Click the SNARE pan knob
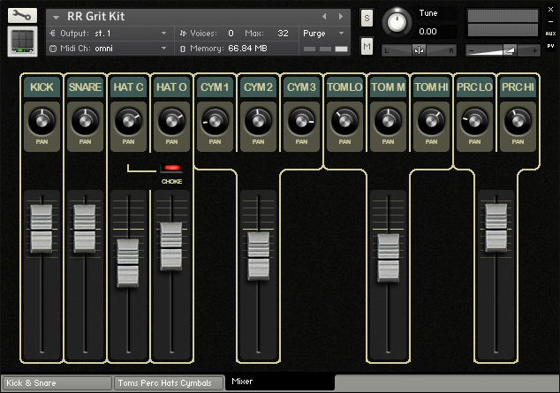The height and width of the screenshot is (393, 560). [x=85, y=122]
